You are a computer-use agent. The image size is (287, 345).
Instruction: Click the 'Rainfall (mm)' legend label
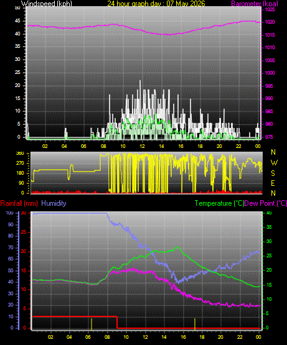tap(19, 203)
